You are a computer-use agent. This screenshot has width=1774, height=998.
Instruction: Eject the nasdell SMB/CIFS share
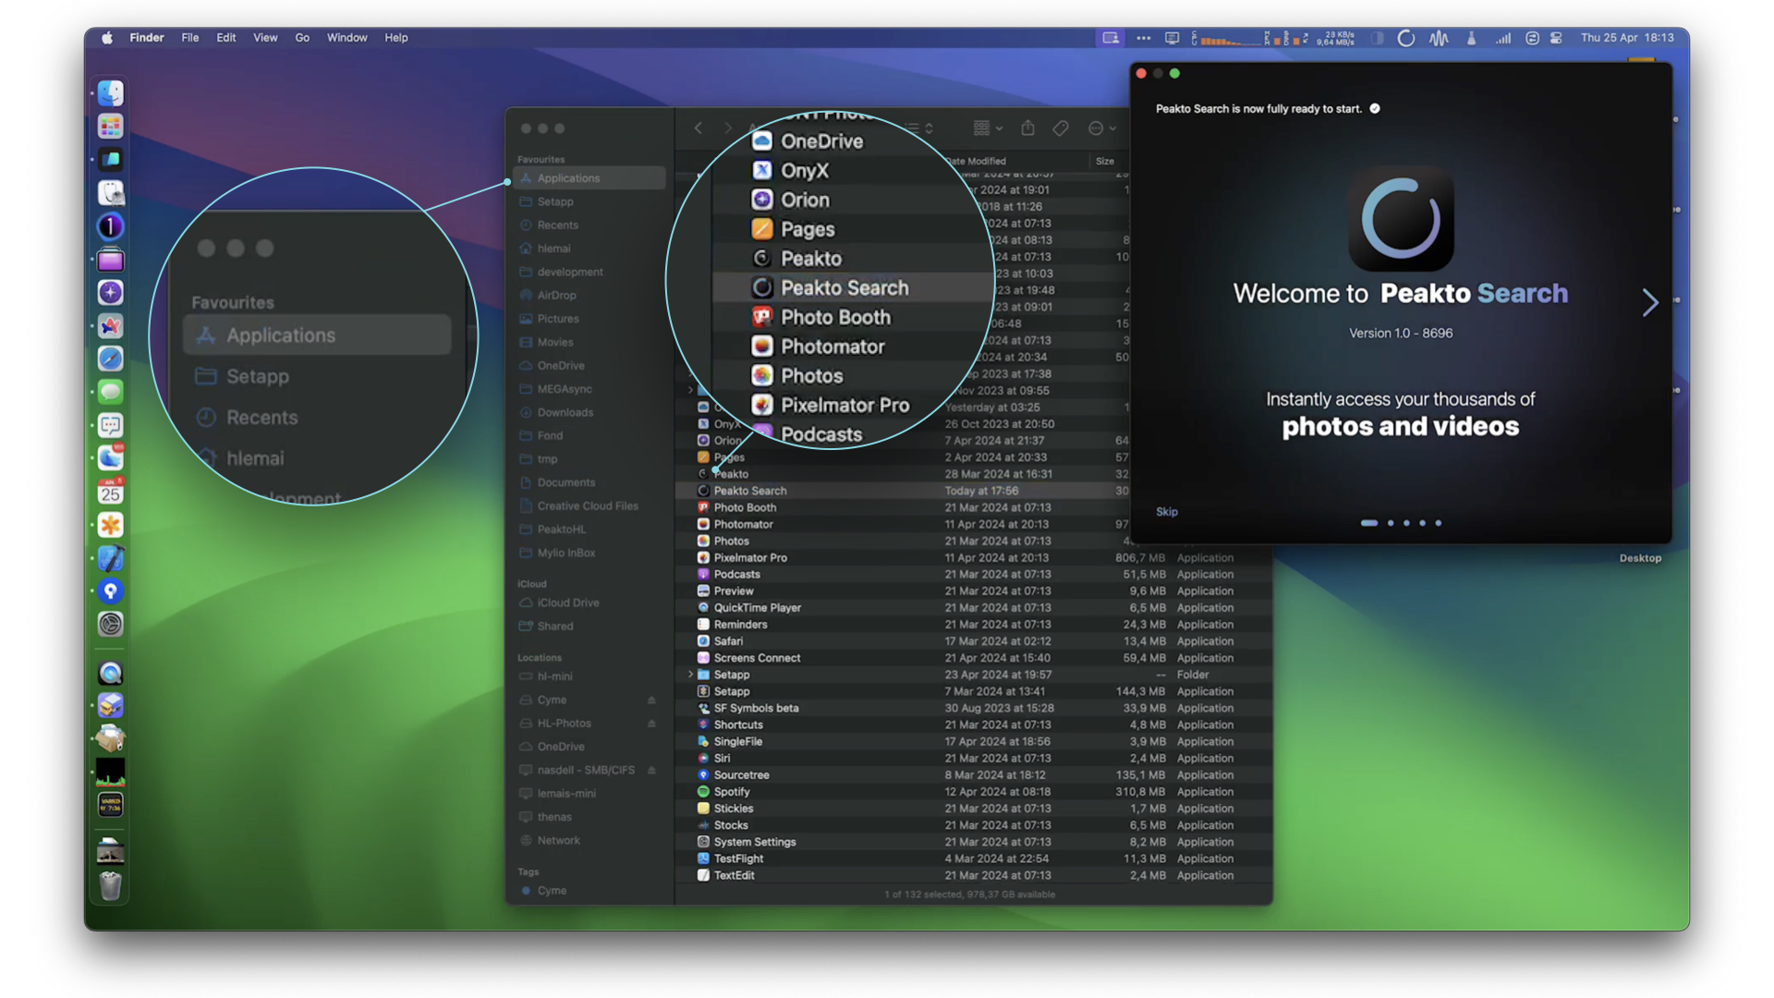651,771
